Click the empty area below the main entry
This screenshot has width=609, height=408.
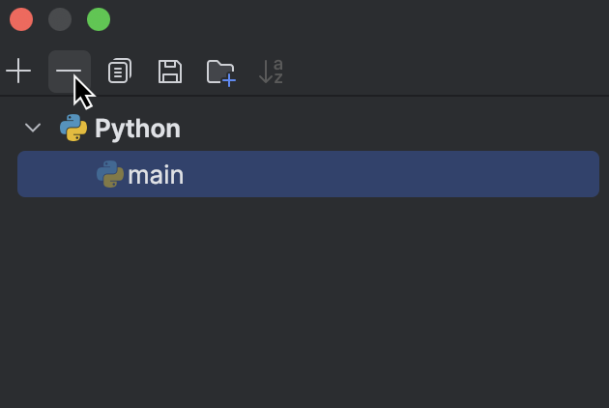(304, 303)
